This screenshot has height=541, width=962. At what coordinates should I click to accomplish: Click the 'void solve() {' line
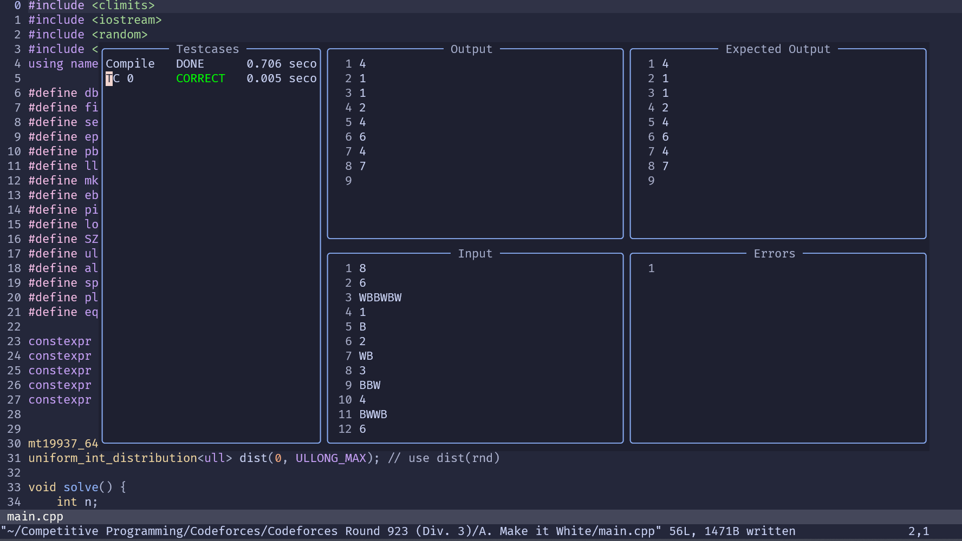(77, 487)
